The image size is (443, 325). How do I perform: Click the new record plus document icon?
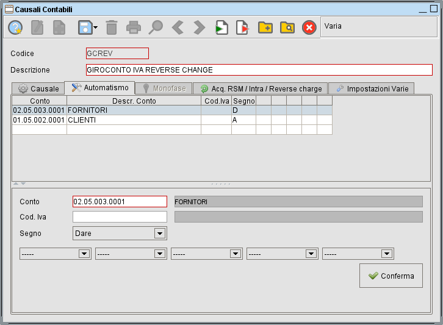click(59, 27)
